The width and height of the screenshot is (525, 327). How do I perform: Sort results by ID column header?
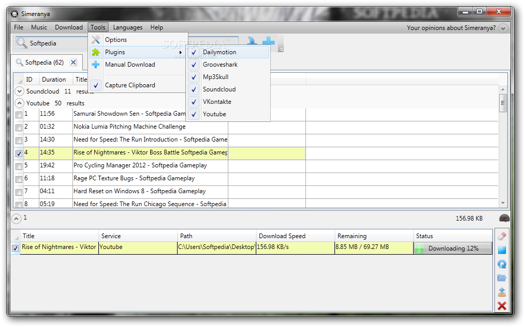tap(31, 80)
